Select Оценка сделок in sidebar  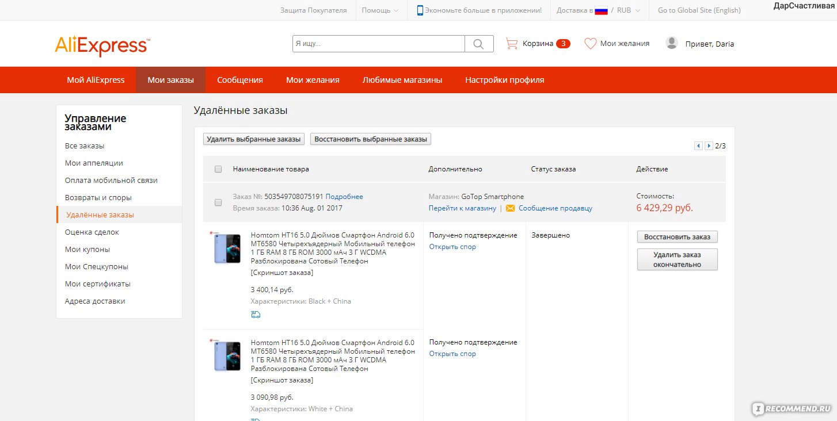coord(92,232)
